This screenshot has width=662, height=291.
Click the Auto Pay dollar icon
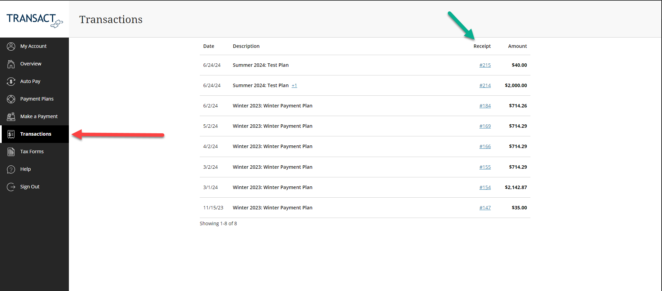(x=11, y=81)
